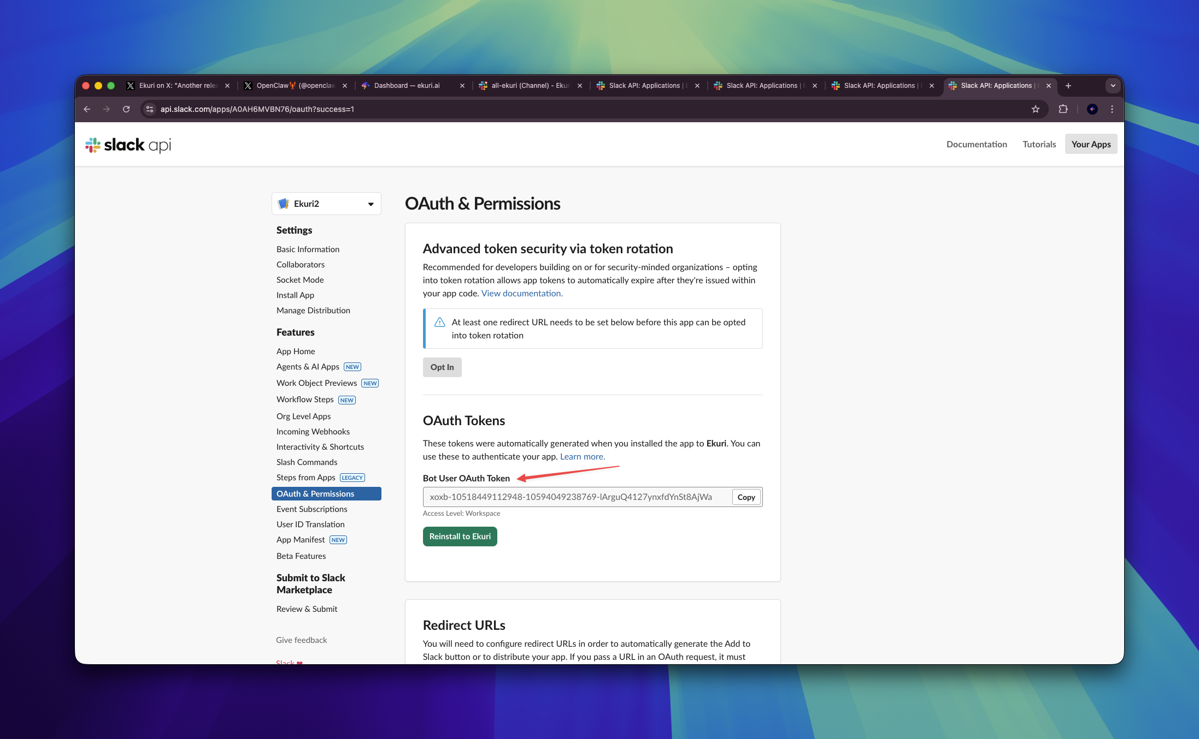Reload the page with refresh icon
The image size is (1199, 739).
tap(126, 109)
